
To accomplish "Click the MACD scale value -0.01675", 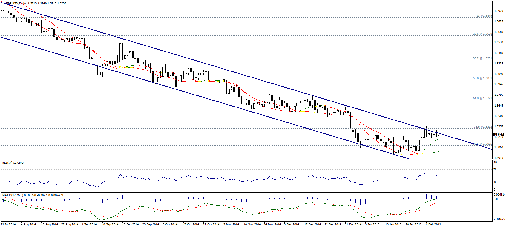I will [x=499, y=219].
